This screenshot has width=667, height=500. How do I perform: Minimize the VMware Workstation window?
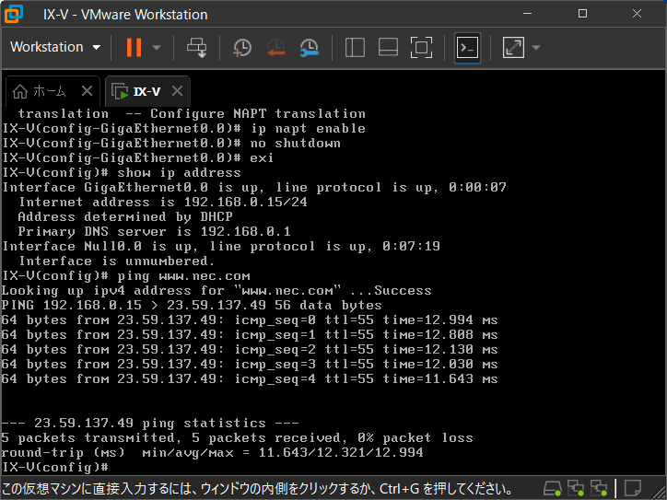point(528,14)
